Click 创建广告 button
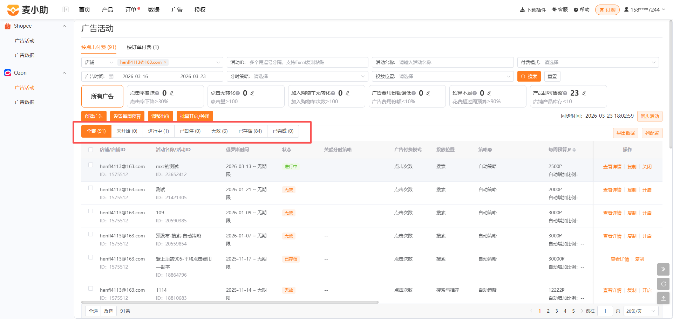The height and width of the screenshot is (319, 673). 94,116
